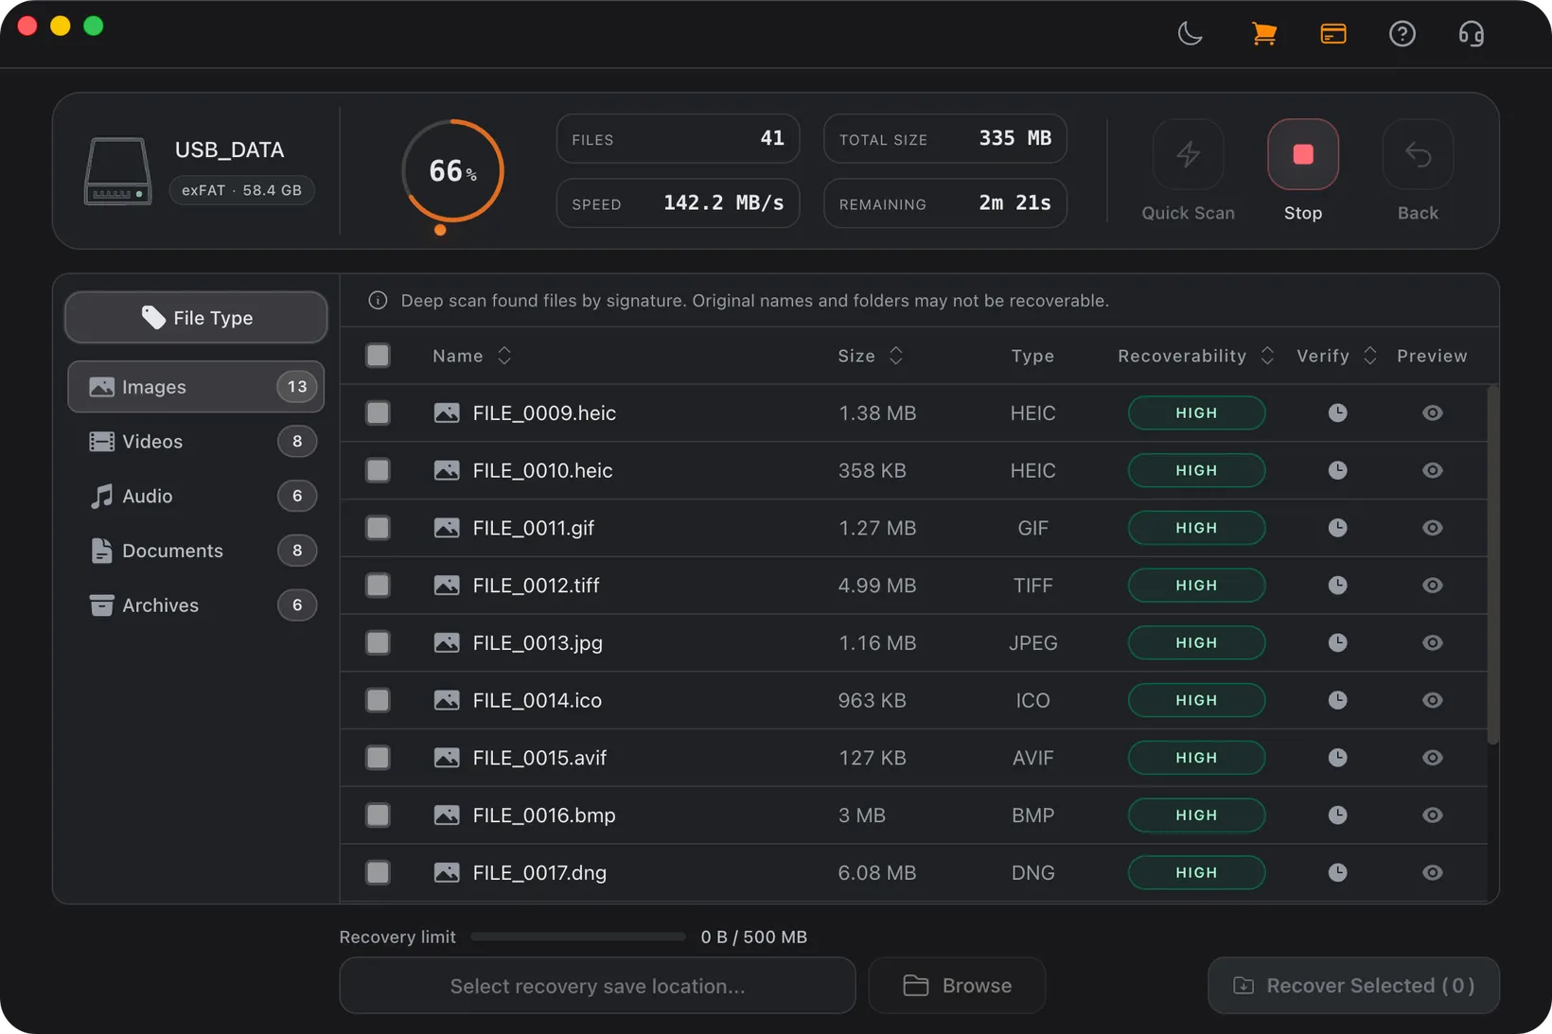Preview FILE_0010.heic with eye icon
The height and width of the screenshot is (1034, 1552).
[x=1433, y=470]
